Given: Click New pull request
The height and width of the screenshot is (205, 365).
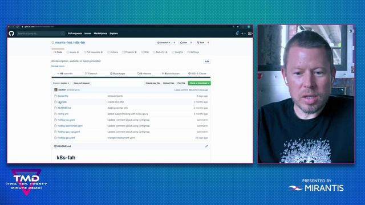Looking at the screenshot, I should pyautogui.click(x=82, y=83).
